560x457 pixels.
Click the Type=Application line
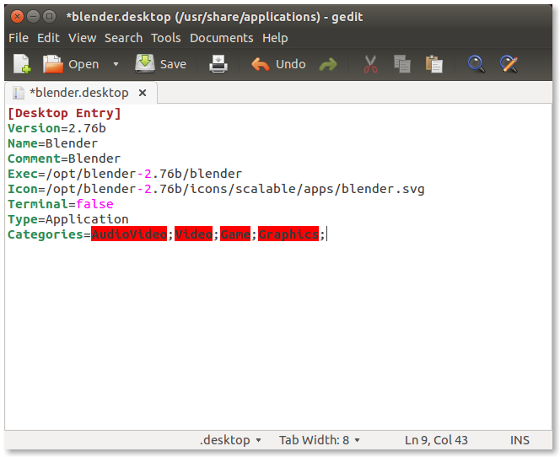(x=68, y=219)
